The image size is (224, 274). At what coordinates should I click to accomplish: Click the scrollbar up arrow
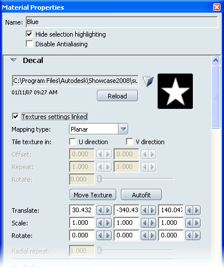click(x=215, y=61)
